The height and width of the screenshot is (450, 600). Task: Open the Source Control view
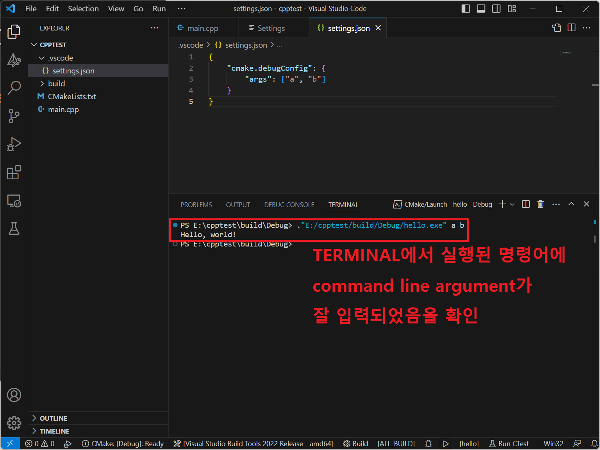(x=14, y=116)
